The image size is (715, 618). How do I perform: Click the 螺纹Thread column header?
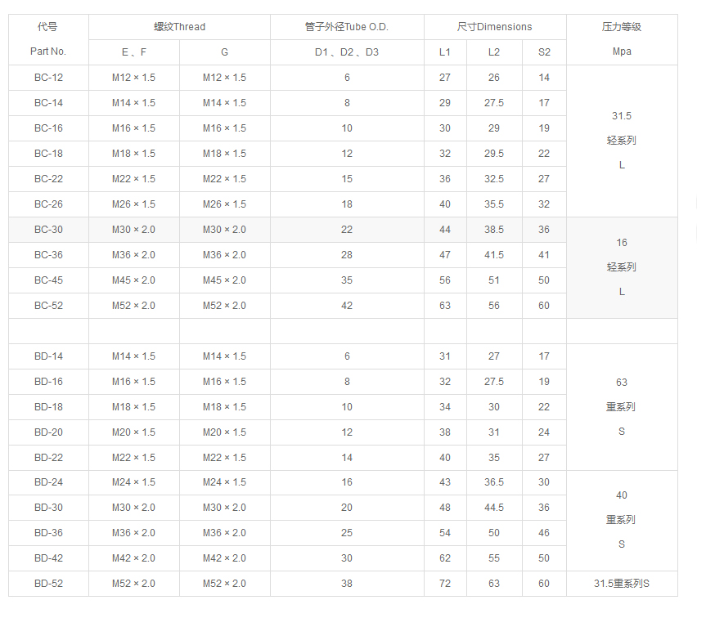pos(179,27)
